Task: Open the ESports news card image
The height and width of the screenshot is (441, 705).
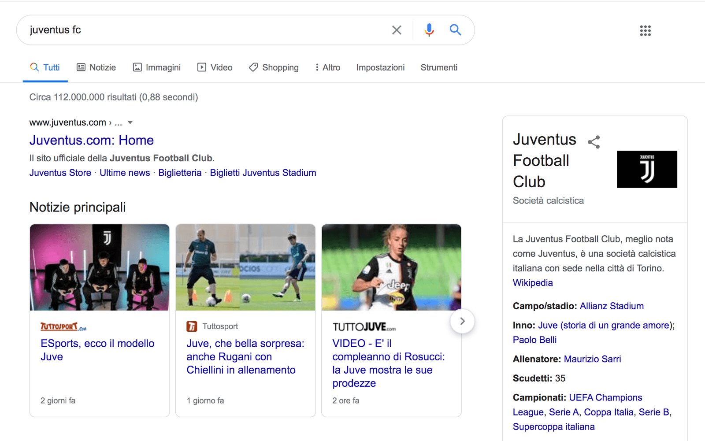Action: 100,267
